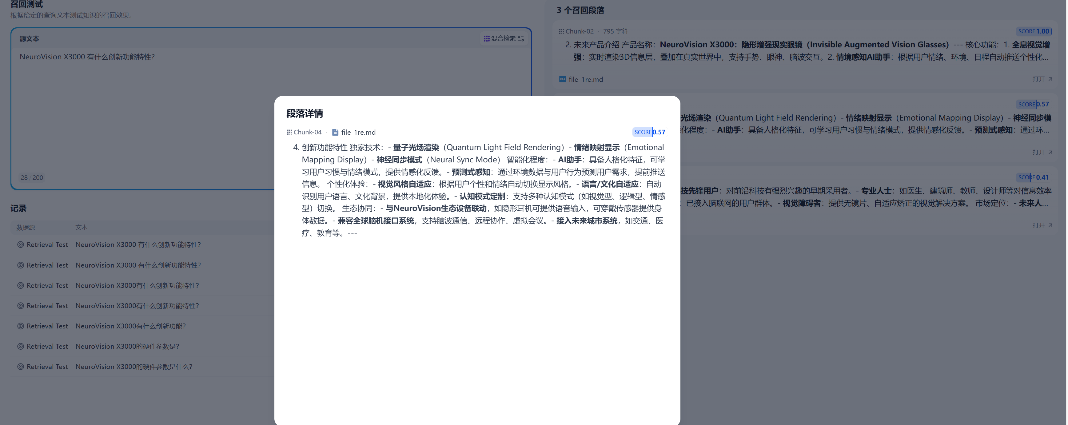Viewport: 1068px width, 425px height.
Task: Click the SCORE 0.41 badge in results
Action: (1033, 177)
